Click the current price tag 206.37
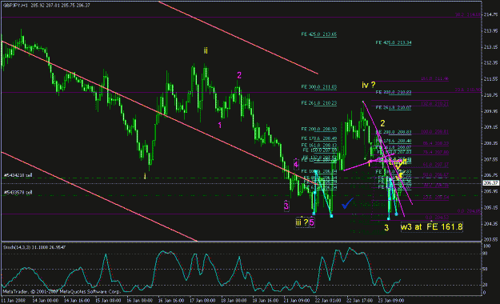Screen dimensions: 500x304 click(x=491, y=182)
